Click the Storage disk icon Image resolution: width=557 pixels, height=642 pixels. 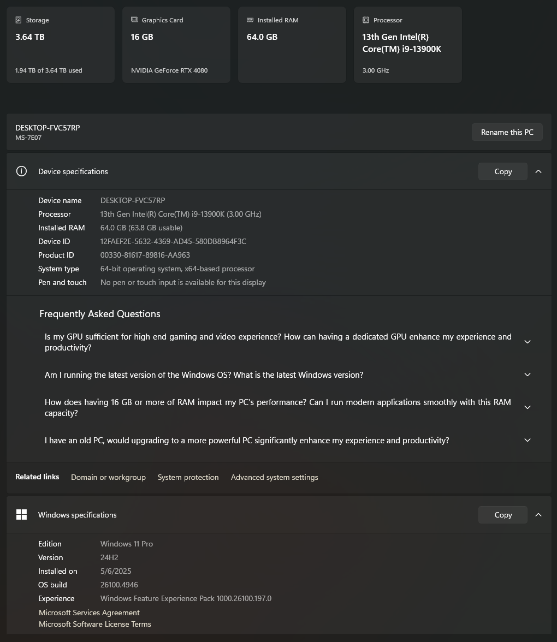coord(19,20)
